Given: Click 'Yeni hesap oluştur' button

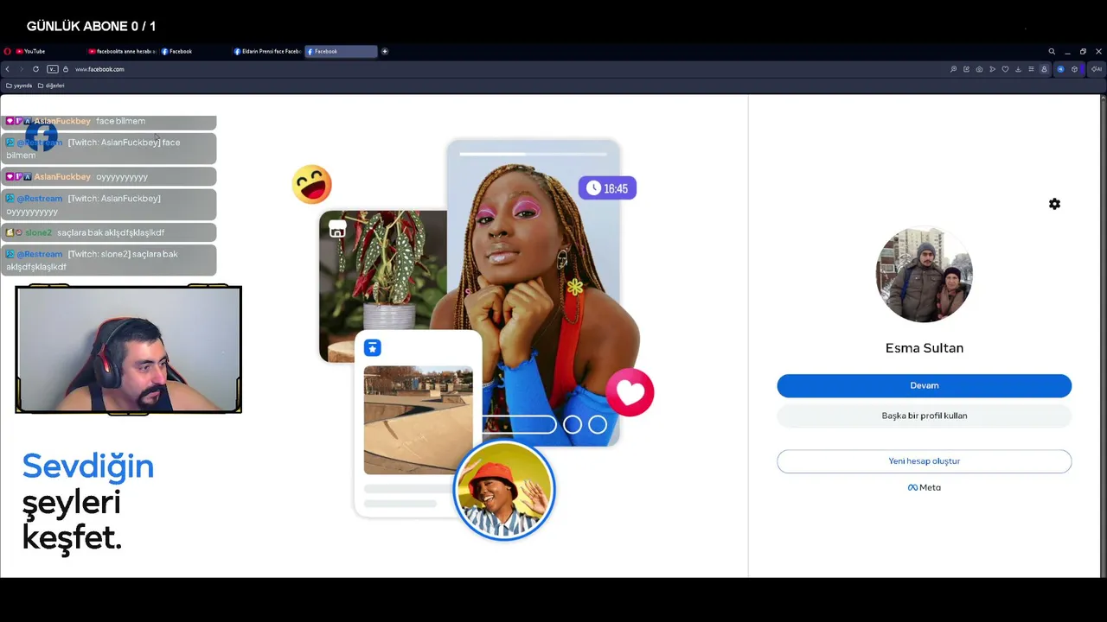Looking at the screenshot, I should coord(924,461).
